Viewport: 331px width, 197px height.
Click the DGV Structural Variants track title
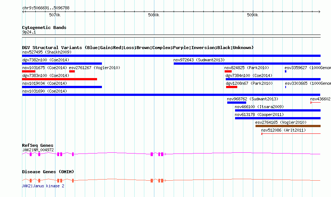click(x=138, y=48)
